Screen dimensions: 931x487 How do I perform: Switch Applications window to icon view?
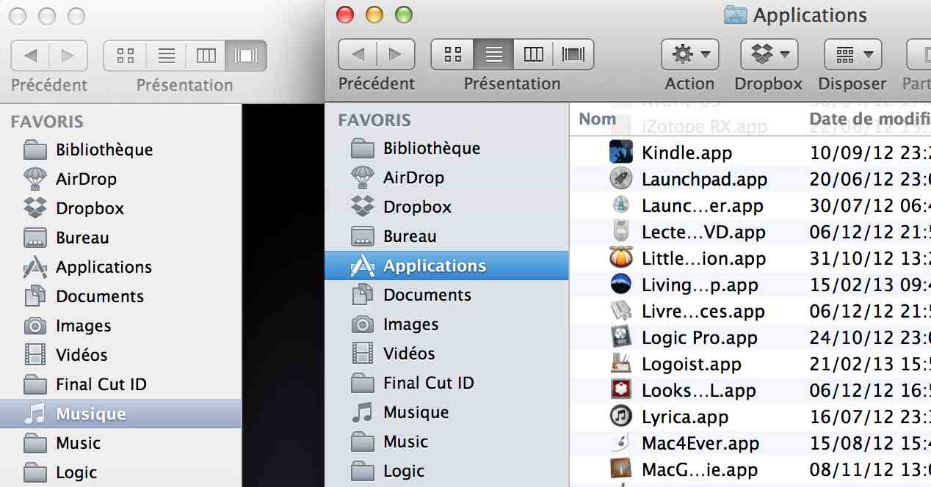coord(453,54)
